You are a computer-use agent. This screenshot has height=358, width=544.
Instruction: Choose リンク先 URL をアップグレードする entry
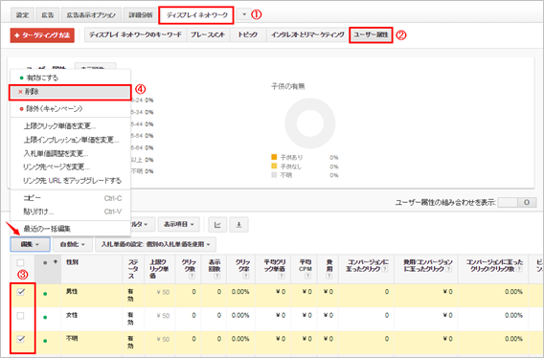tap(71, 181)
